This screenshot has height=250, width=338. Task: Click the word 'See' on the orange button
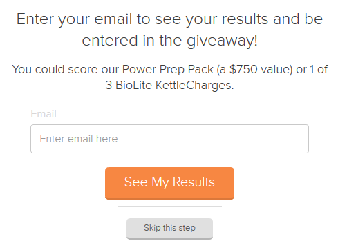135,182
